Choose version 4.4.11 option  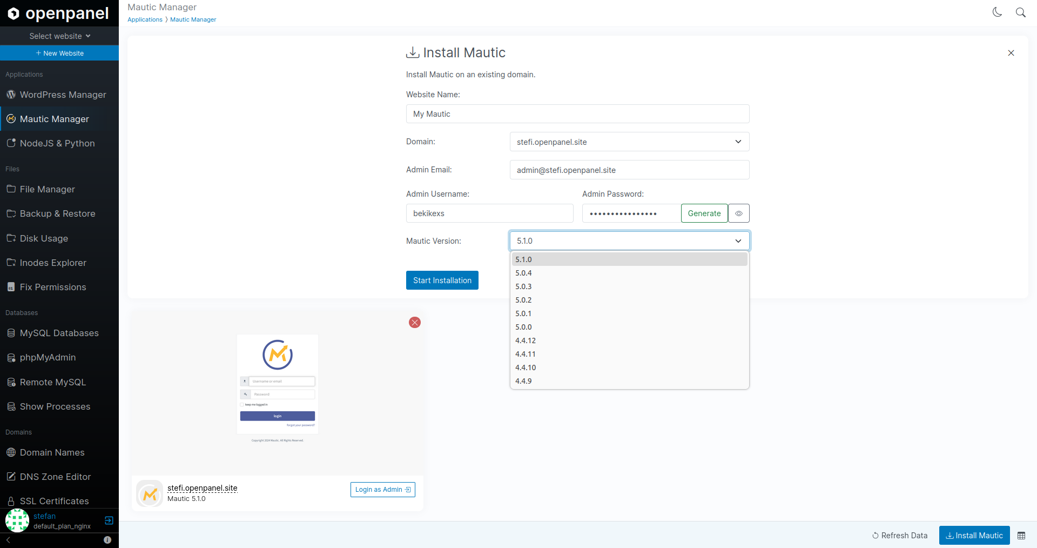pyautogui.click(x=629, y=354)
